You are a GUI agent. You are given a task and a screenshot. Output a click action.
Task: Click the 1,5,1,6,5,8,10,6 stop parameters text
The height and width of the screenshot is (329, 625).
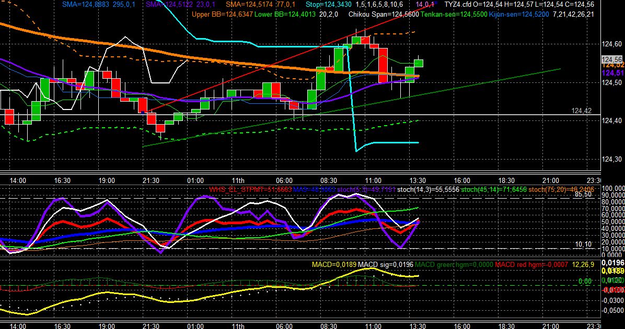click(x=379, y=5)
